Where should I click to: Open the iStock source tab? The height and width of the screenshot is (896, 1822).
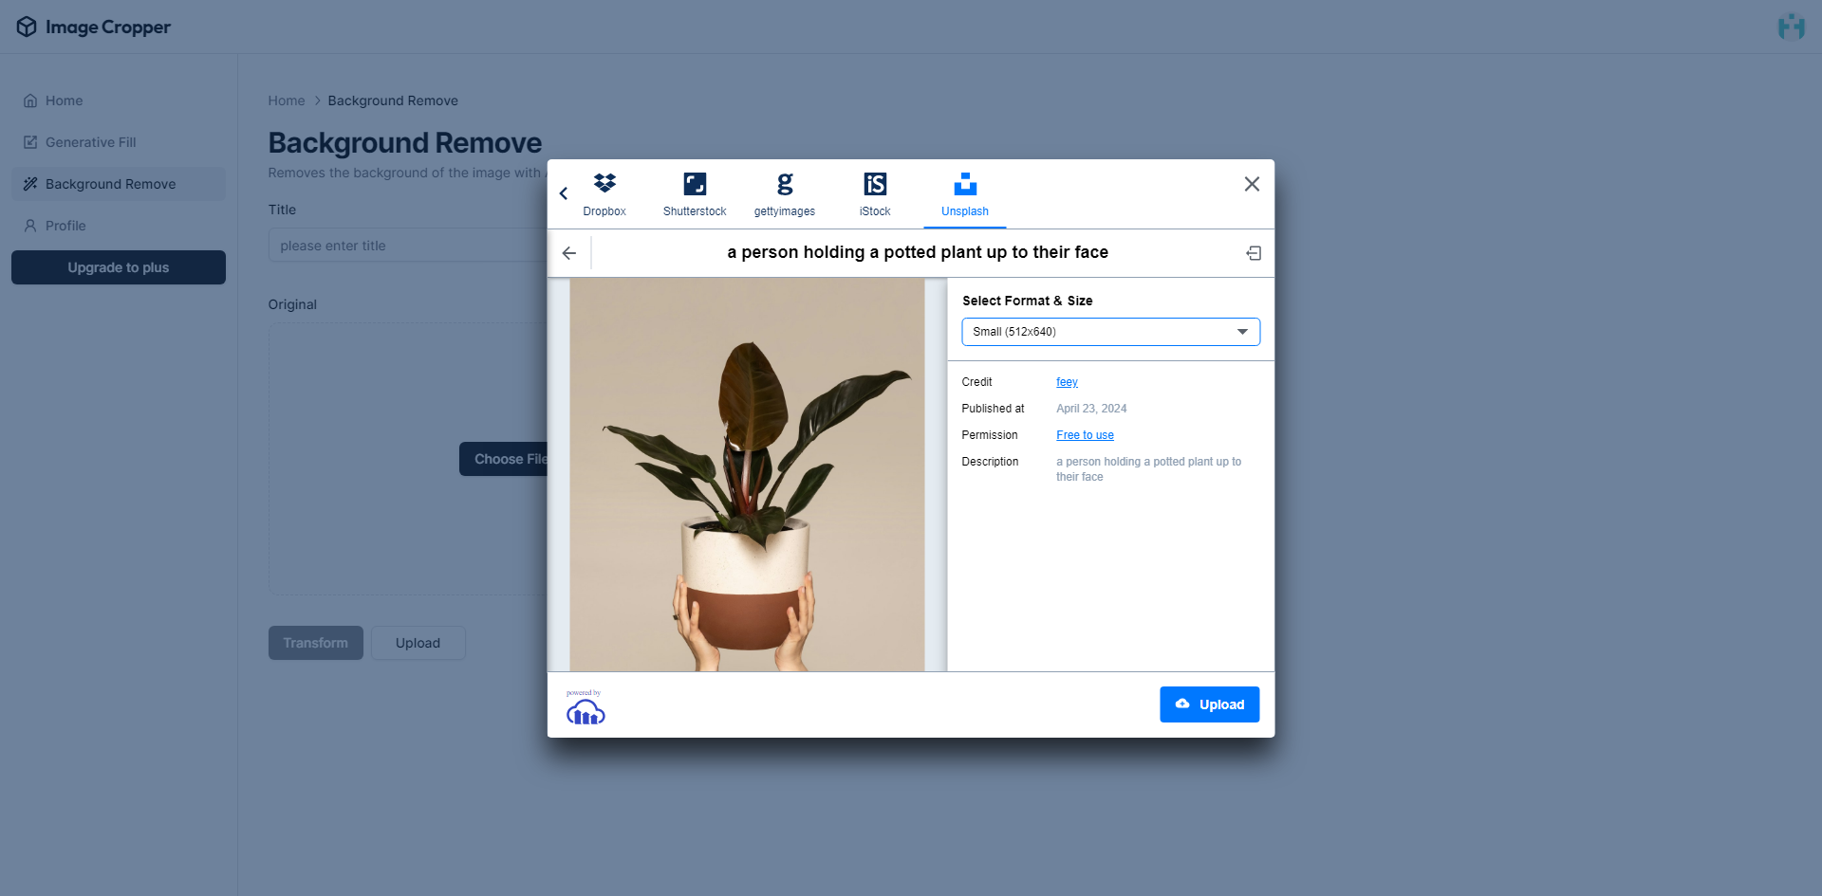click(875, 194)
